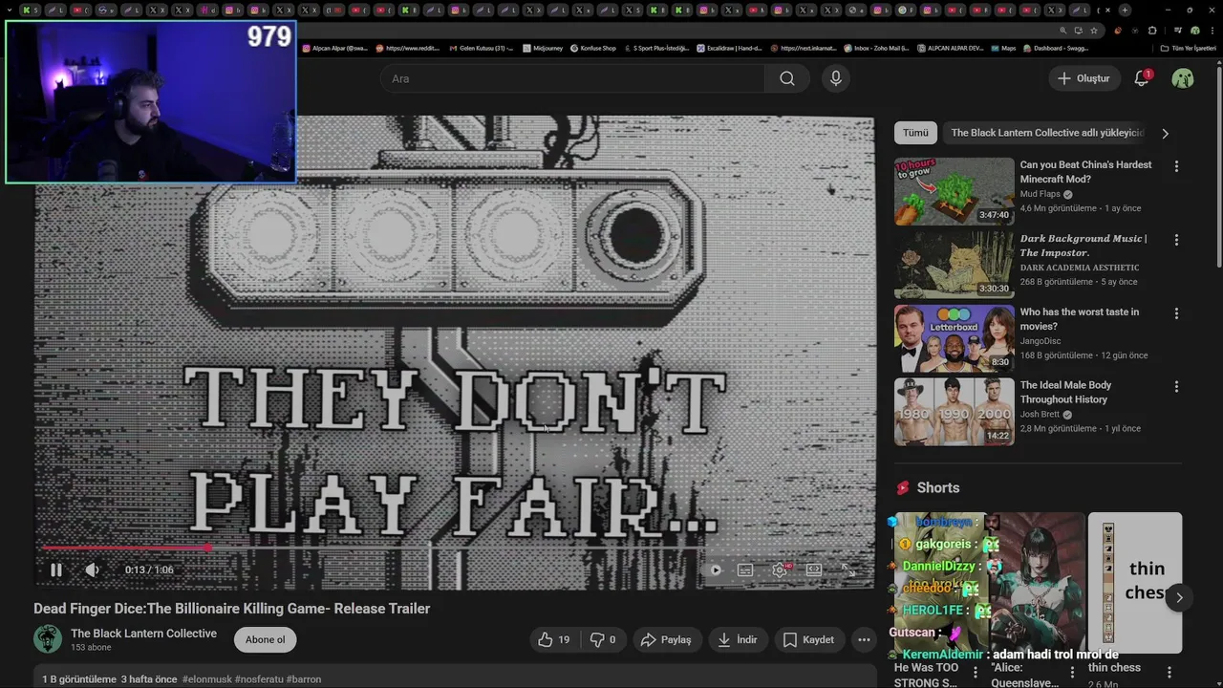Open 'The Ideal Male Body Throughout History' title

click(x=1065, y=392)
